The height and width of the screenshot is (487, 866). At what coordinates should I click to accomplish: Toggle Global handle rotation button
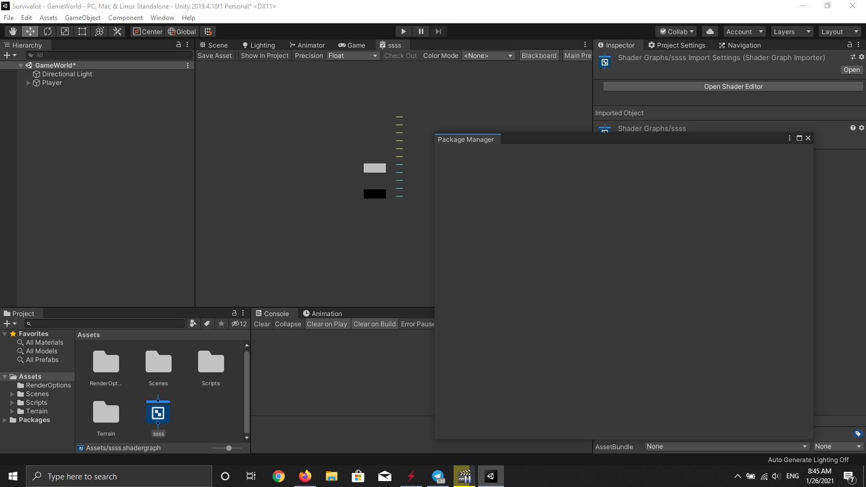(x=182, y=31)
